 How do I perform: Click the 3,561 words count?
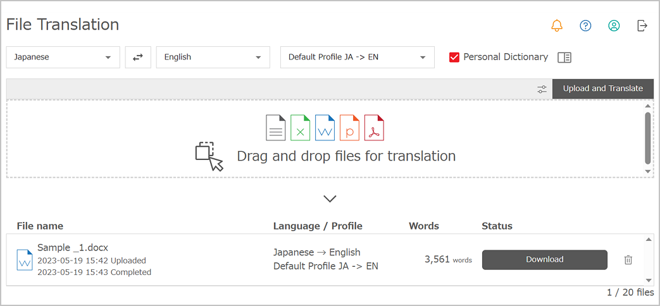pyautogui.click(x=448, y=260)
